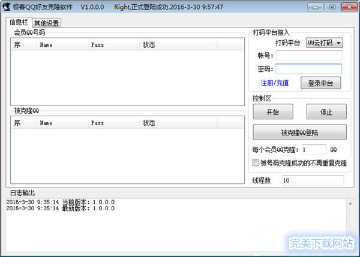This screenshot has width=360, height=257.
Task: Click the 登录平台 button
Action: click(321, 83)
